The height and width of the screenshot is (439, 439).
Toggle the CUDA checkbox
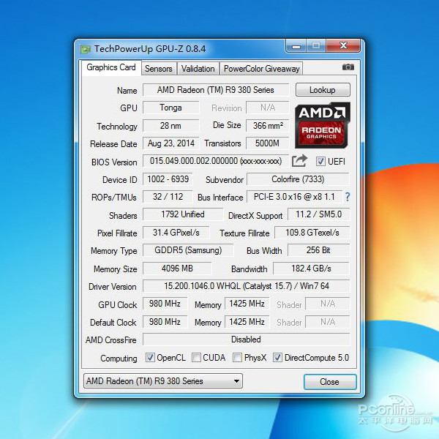click(196, 358)
